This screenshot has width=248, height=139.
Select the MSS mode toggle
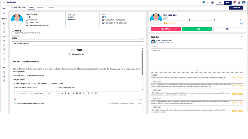[228, 2]
